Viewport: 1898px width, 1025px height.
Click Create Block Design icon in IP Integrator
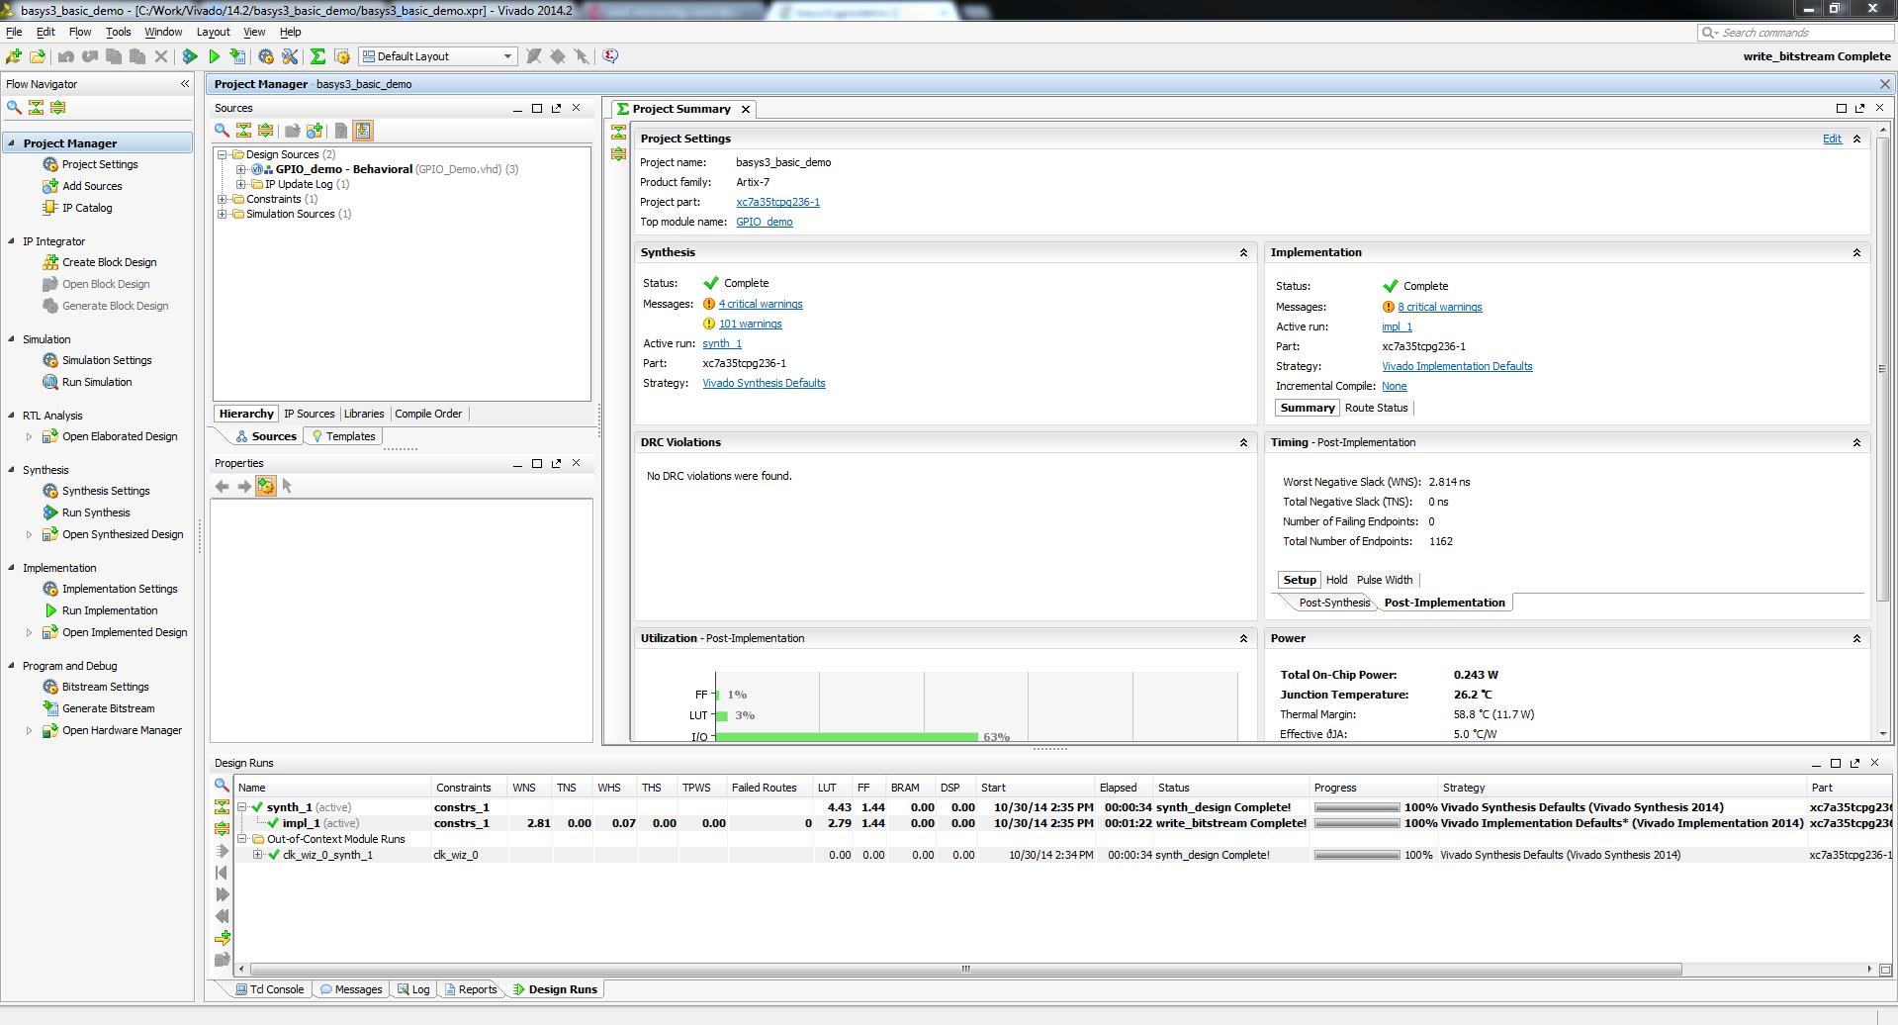click(50, 262)
